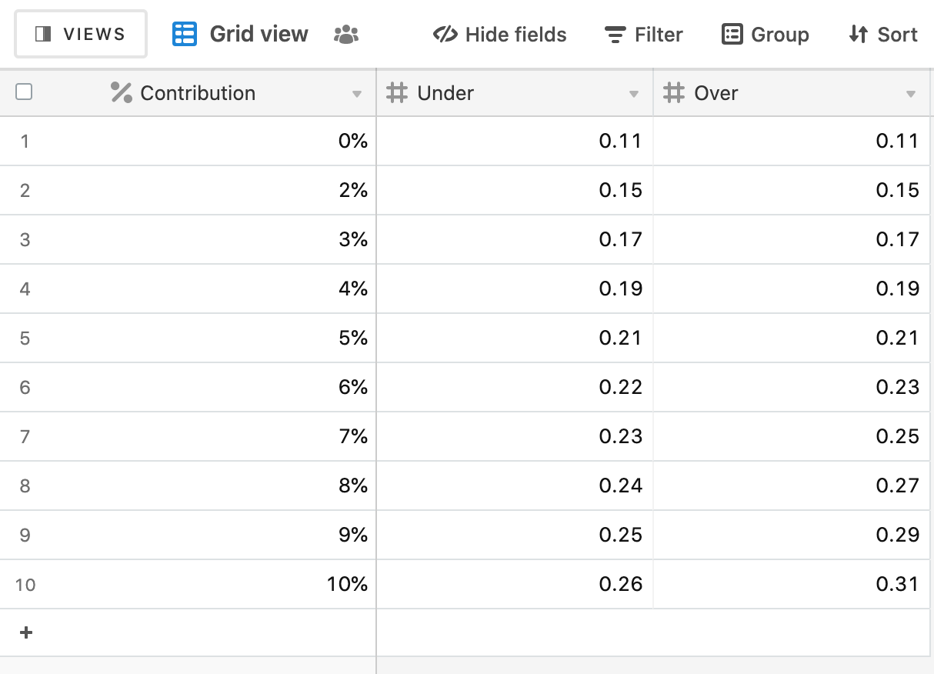Select the Over cell showing 0.31
Viewport: 934px width, 674px height.
tap(792, 585)
